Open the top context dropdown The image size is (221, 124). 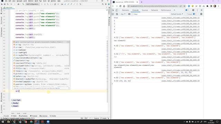pyautogui.click(x=123, y=14)
